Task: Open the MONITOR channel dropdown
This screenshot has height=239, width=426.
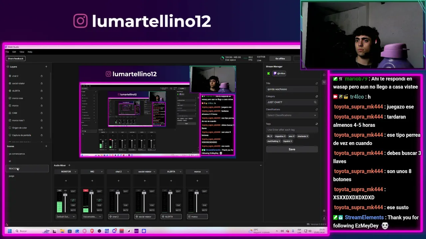Action: tap(75, 172)
